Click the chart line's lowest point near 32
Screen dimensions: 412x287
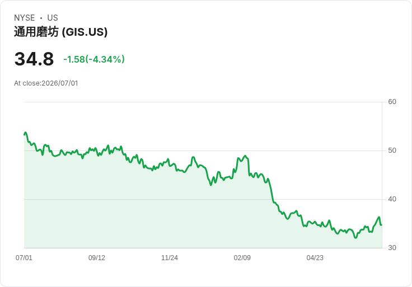click(355, 238)
